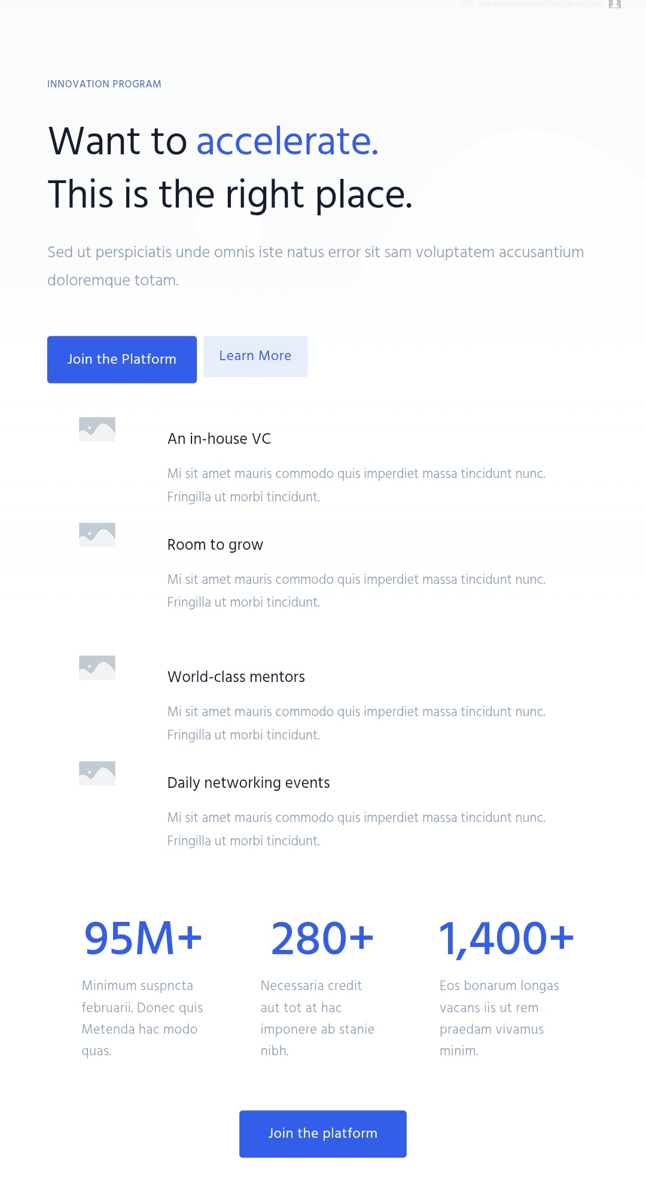Click the Room to grow heading
The width and height of the screenshot is (646, 1191).
coord(215,545)
